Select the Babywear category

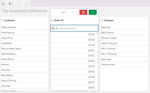[124, 27]
